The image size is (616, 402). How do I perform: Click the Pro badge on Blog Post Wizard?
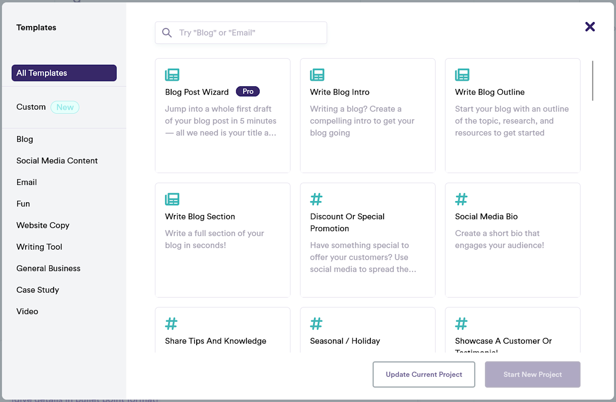point(248,91)
